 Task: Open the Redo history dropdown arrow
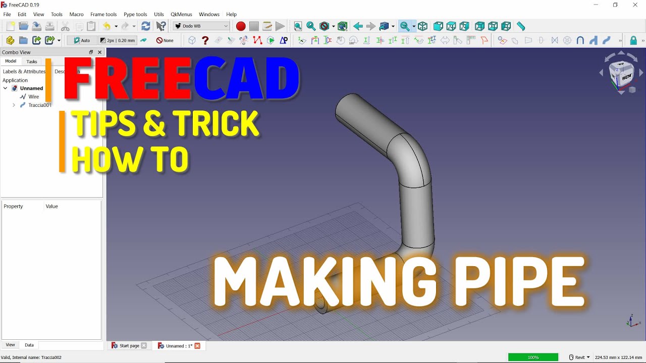point(134,26)
